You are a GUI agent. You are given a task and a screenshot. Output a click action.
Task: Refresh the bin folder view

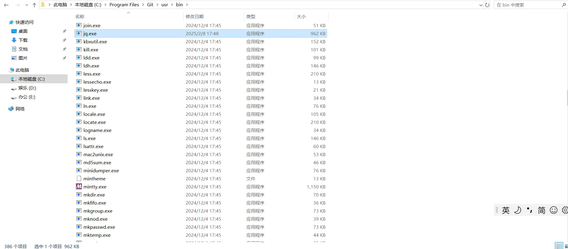[x=487, y=5]
